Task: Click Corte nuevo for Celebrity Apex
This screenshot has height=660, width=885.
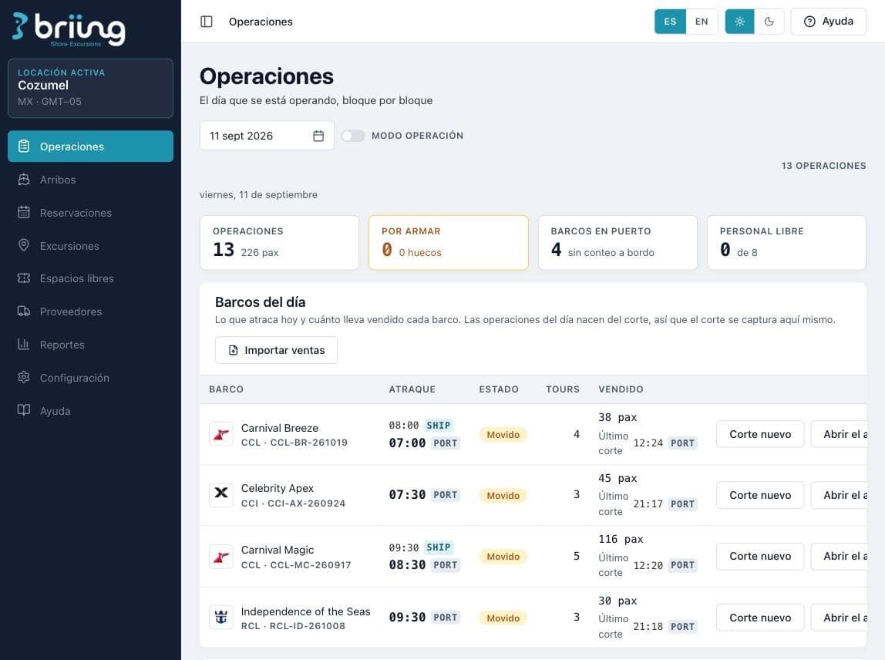Action: pyautogui.click(x=759, y=495)
